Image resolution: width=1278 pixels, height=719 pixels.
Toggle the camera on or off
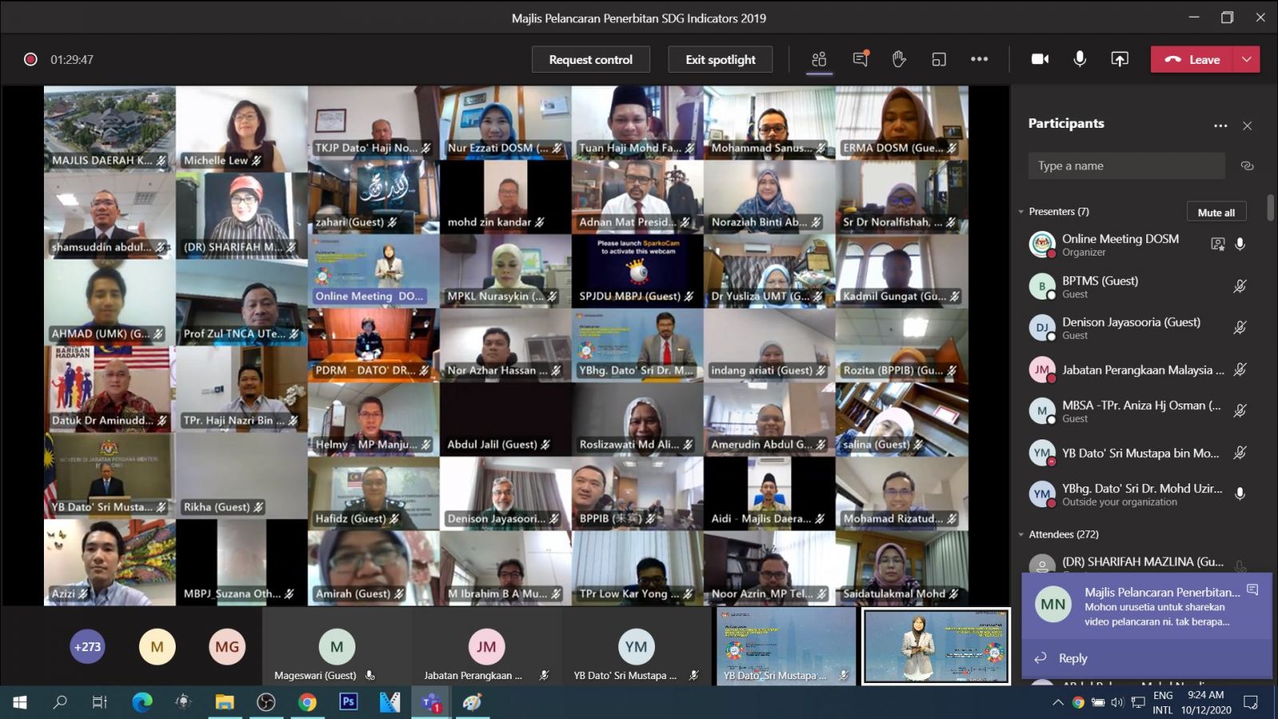point(1040,59)
